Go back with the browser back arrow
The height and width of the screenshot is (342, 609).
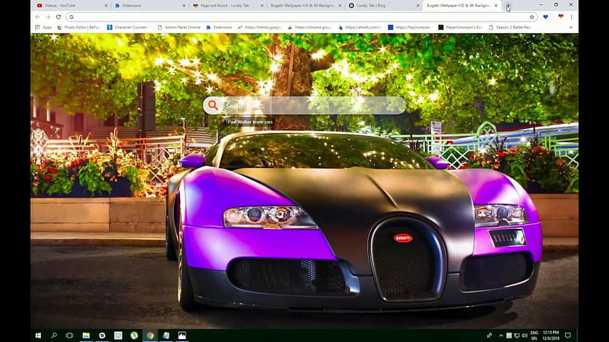pos(38,17)
